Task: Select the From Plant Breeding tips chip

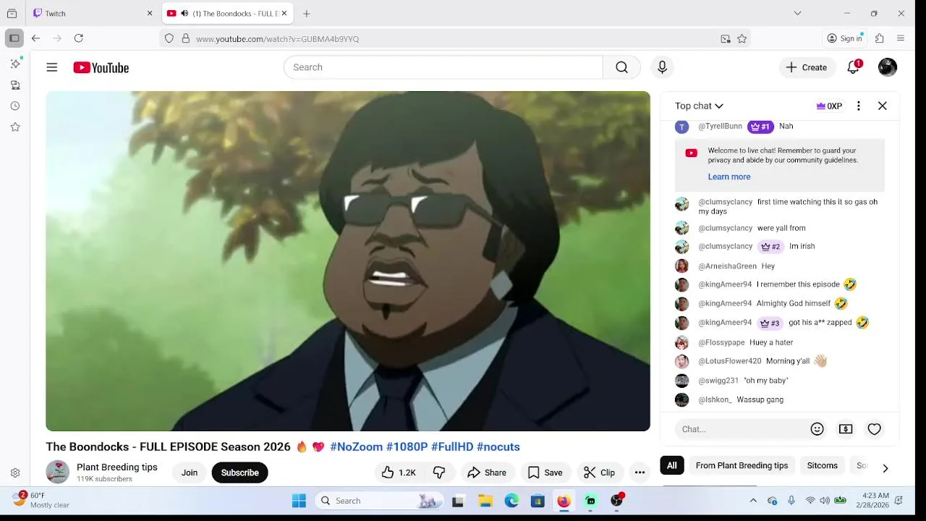Action: (x=742, y=465)
